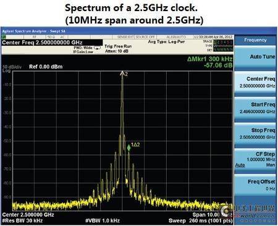Click the trace number indicators
This screenshot has height=226, width=278.
pyautogui.click(x=223, y=42)
